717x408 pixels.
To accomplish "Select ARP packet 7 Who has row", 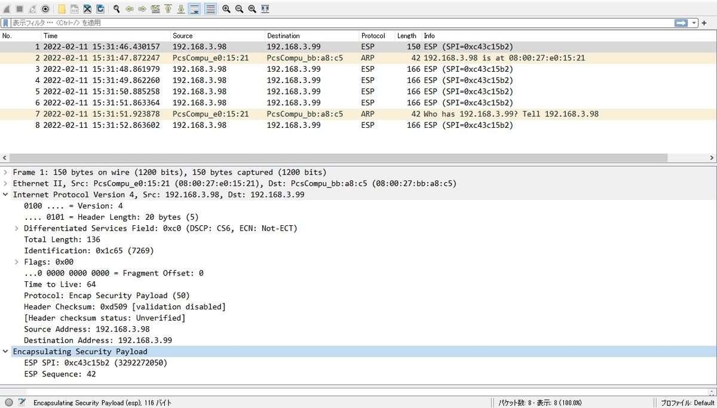I will 358,113.
